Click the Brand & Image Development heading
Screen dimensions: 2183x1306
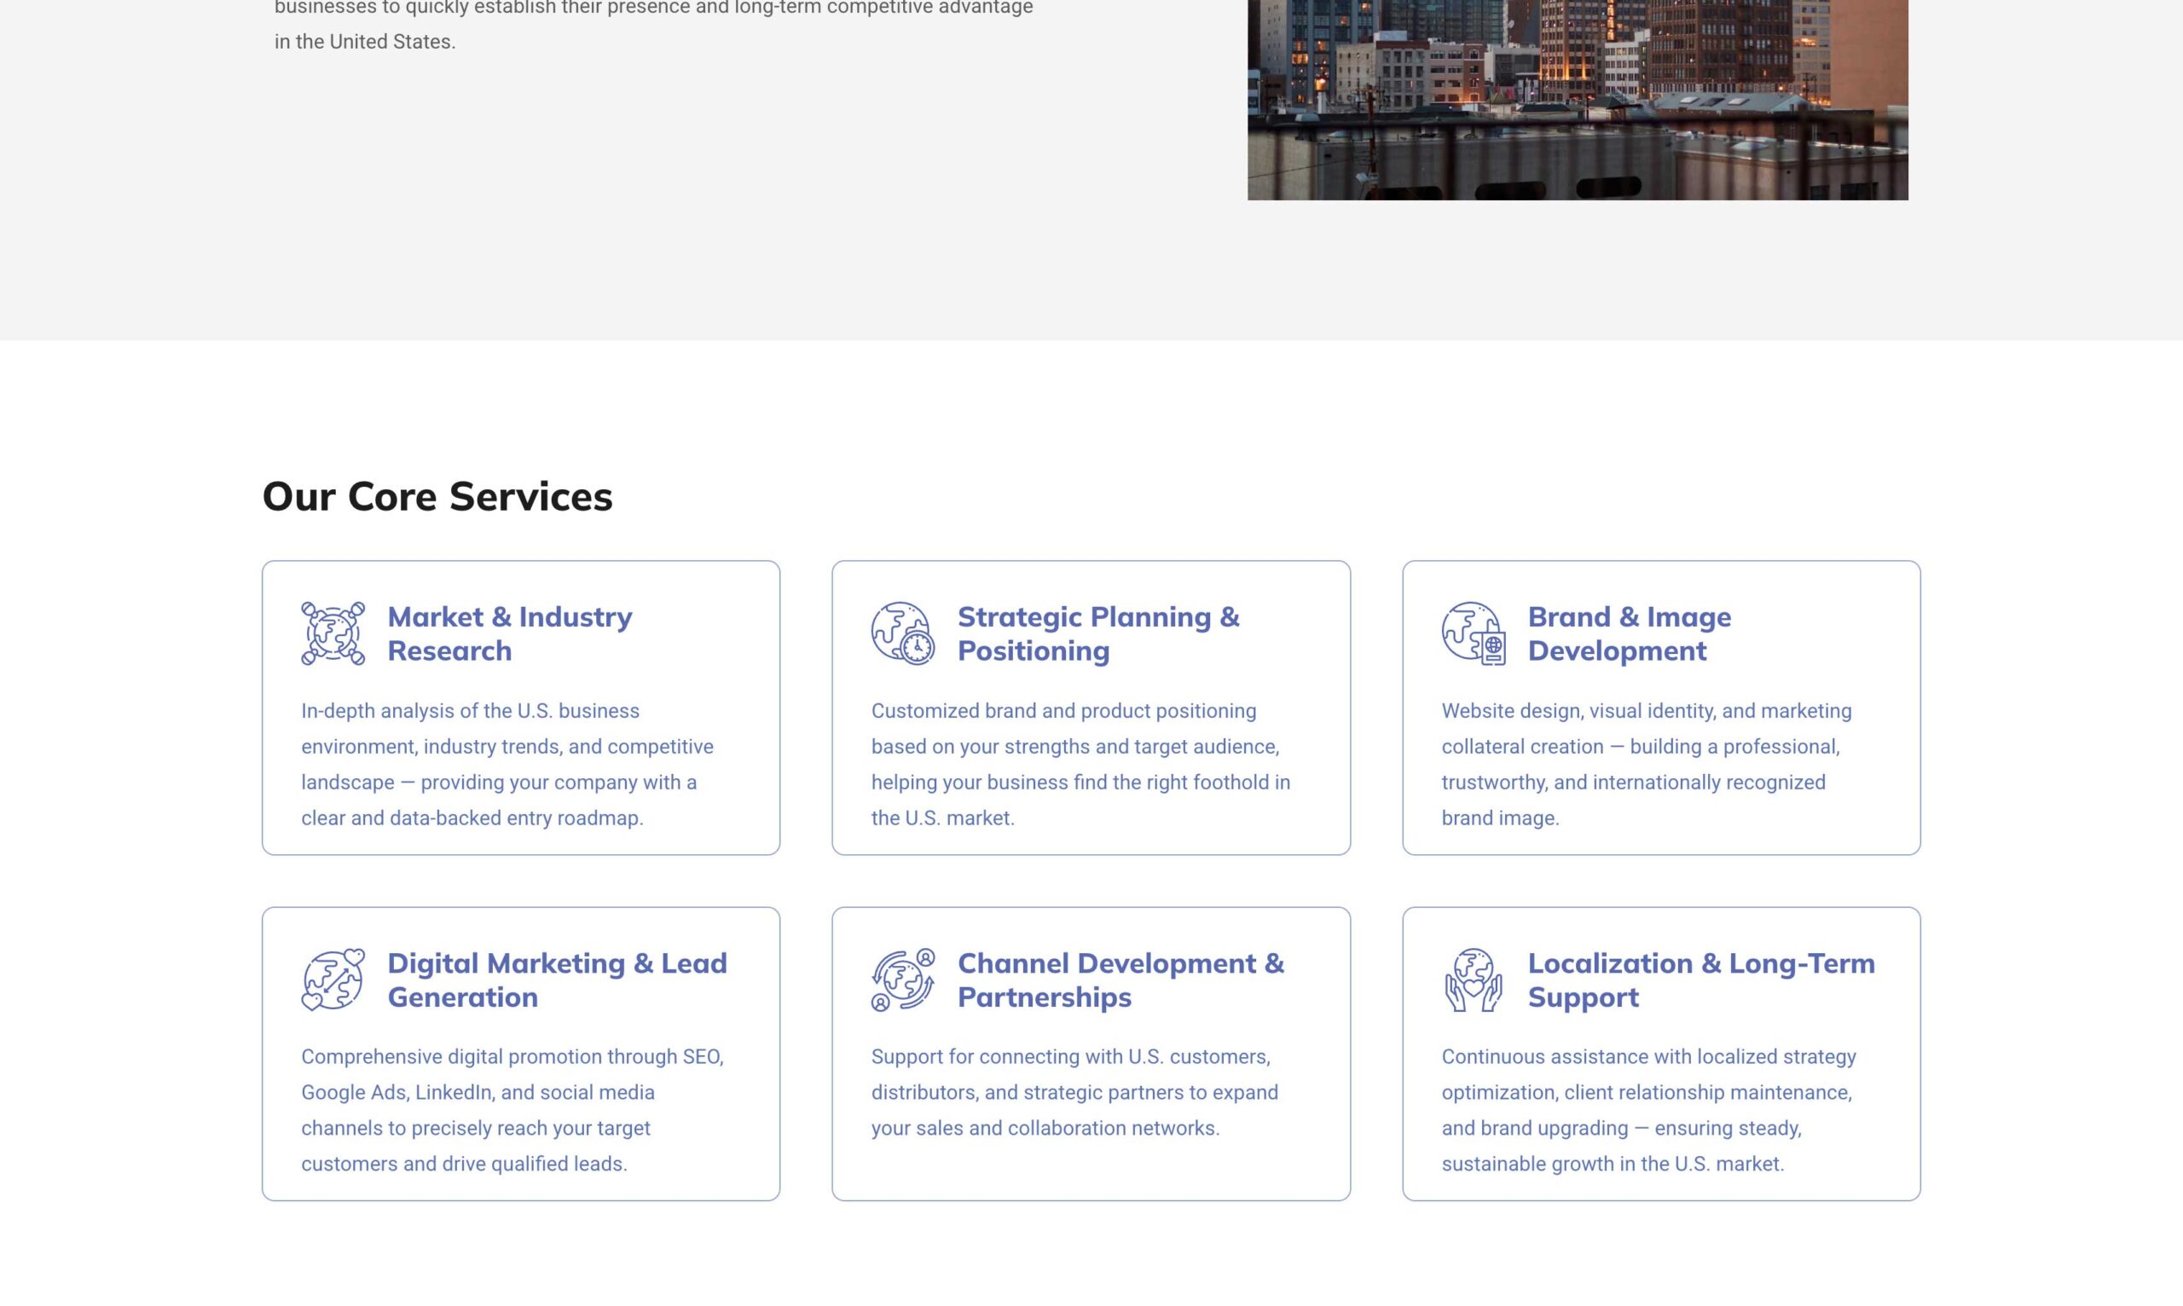(1629, 633)
